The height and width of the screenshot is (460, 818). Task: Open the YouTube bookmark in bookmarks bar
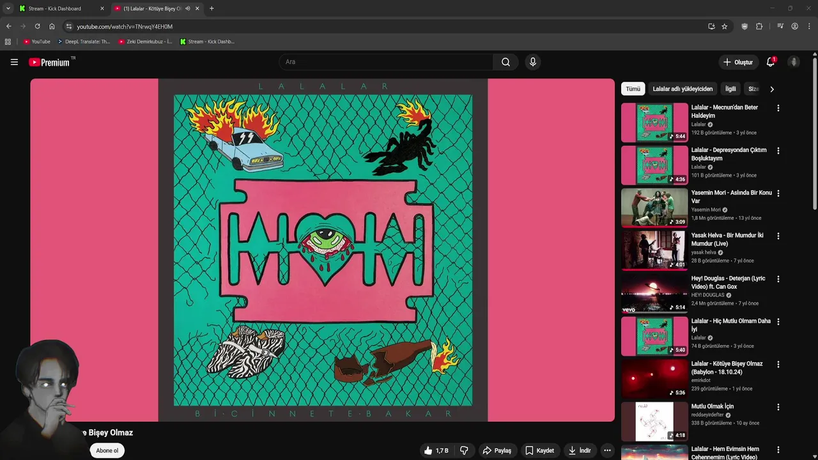click(36, 42)
